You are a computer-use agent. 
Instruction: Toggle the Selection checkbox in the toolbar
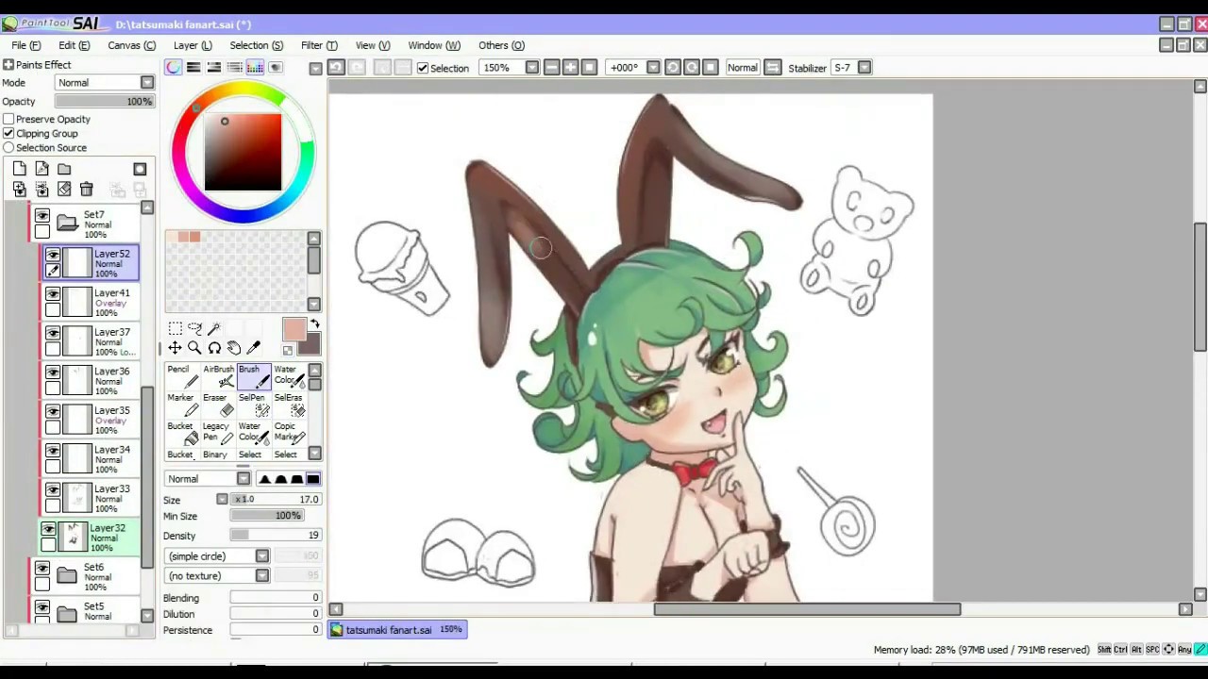[x=423, y=68]
